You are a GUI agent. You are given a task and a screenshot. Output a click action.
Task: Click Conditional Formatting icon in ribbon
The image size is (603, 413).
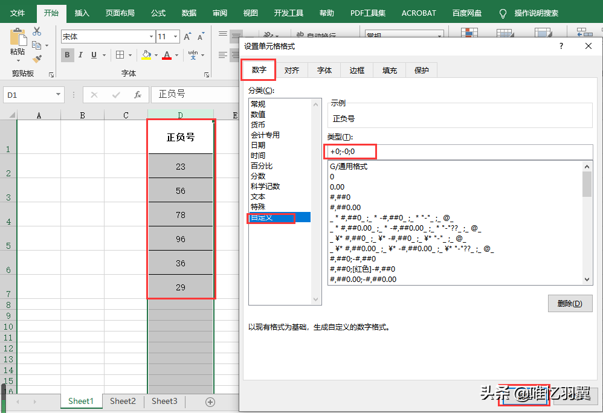[469, 32]
